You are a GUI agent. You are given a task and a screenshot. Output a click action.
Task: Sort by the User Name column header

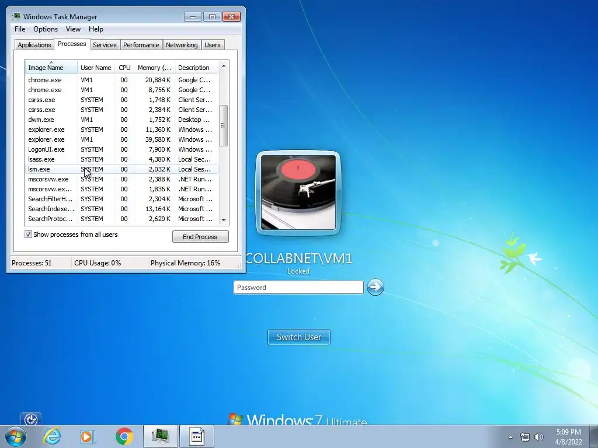(x=96, y=68)
